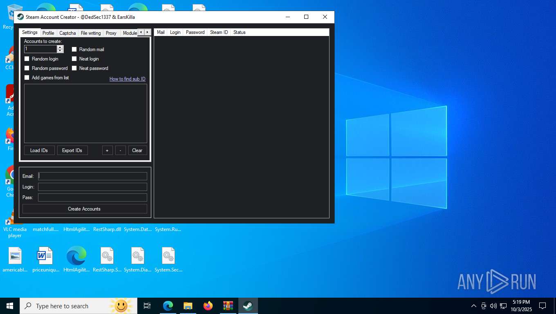Click inside the sub IDs list box
This screenshot has height=314, width=556.
click(85, 113)
